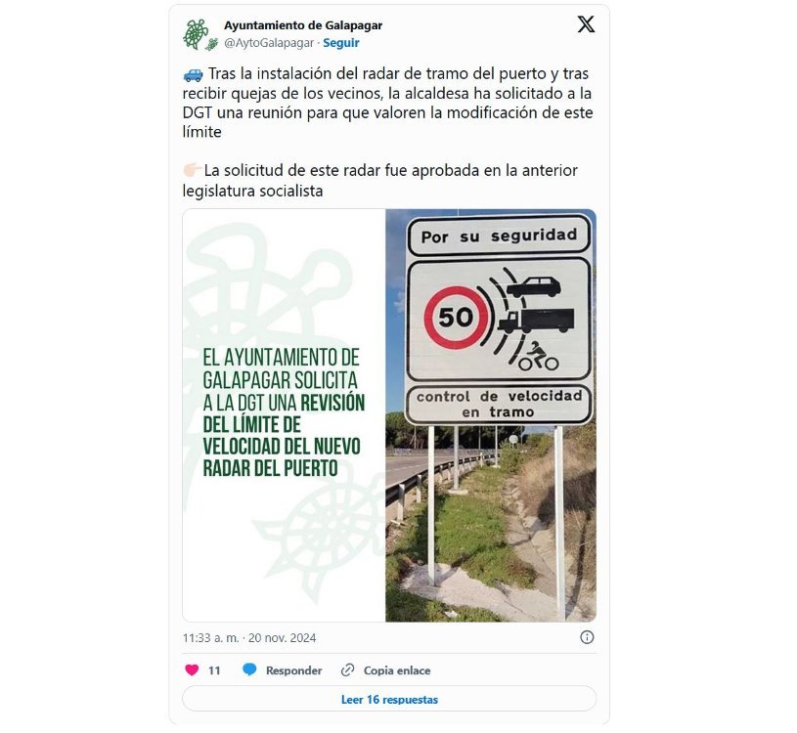
Task: Click the blue reply bubble icon
Action: (249, 670)
